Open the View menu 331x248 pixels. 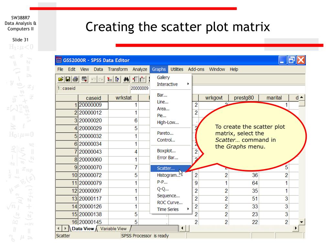click(x=84, y=69)
